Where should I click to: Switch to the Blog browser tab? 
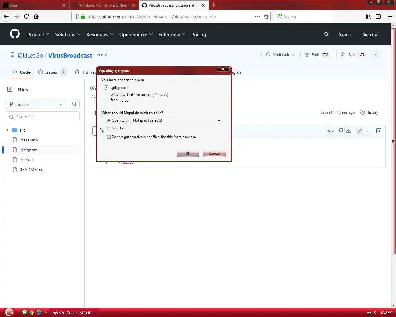[x=34, y=5]
